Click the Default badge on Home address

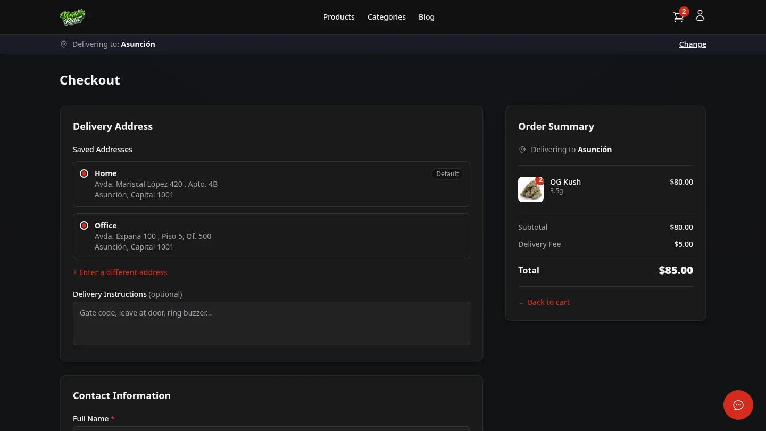pyautogui.click(x=447, y=173)
